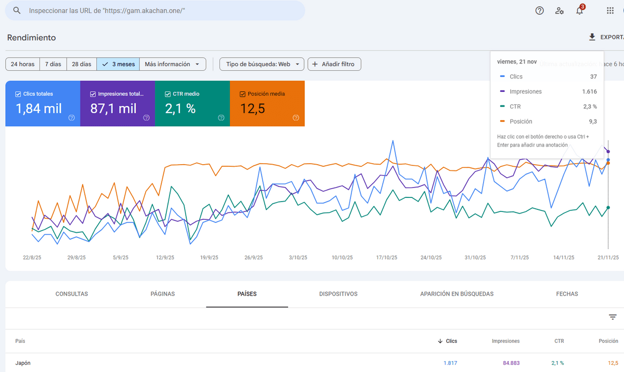The image size is (624, 372).
Task: Open the Google apps grid
Action: [x=610, y=10]
